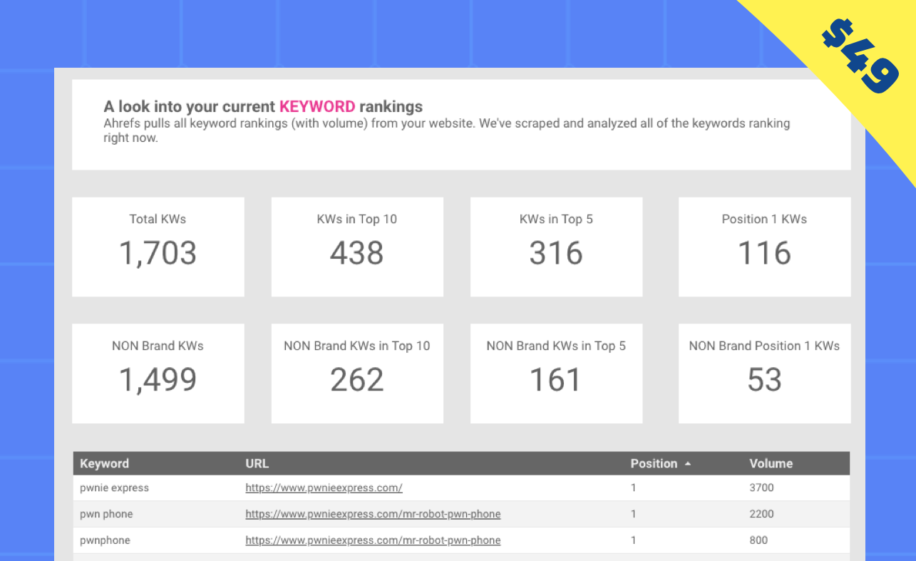Select the KWs in Top 10 scorecard
The height and width of the screenshot is (561, 916).
point(357,247)
